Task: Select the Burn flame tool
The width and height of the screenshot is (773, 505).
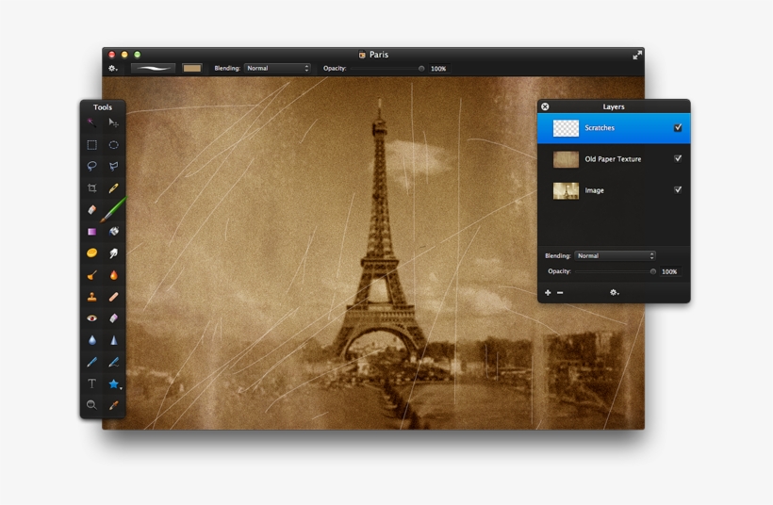Action: pos(113,275)
